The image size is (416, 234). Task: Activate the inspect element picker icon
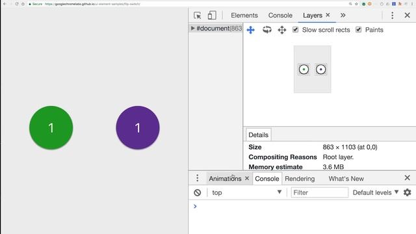(x=198, y=16)
